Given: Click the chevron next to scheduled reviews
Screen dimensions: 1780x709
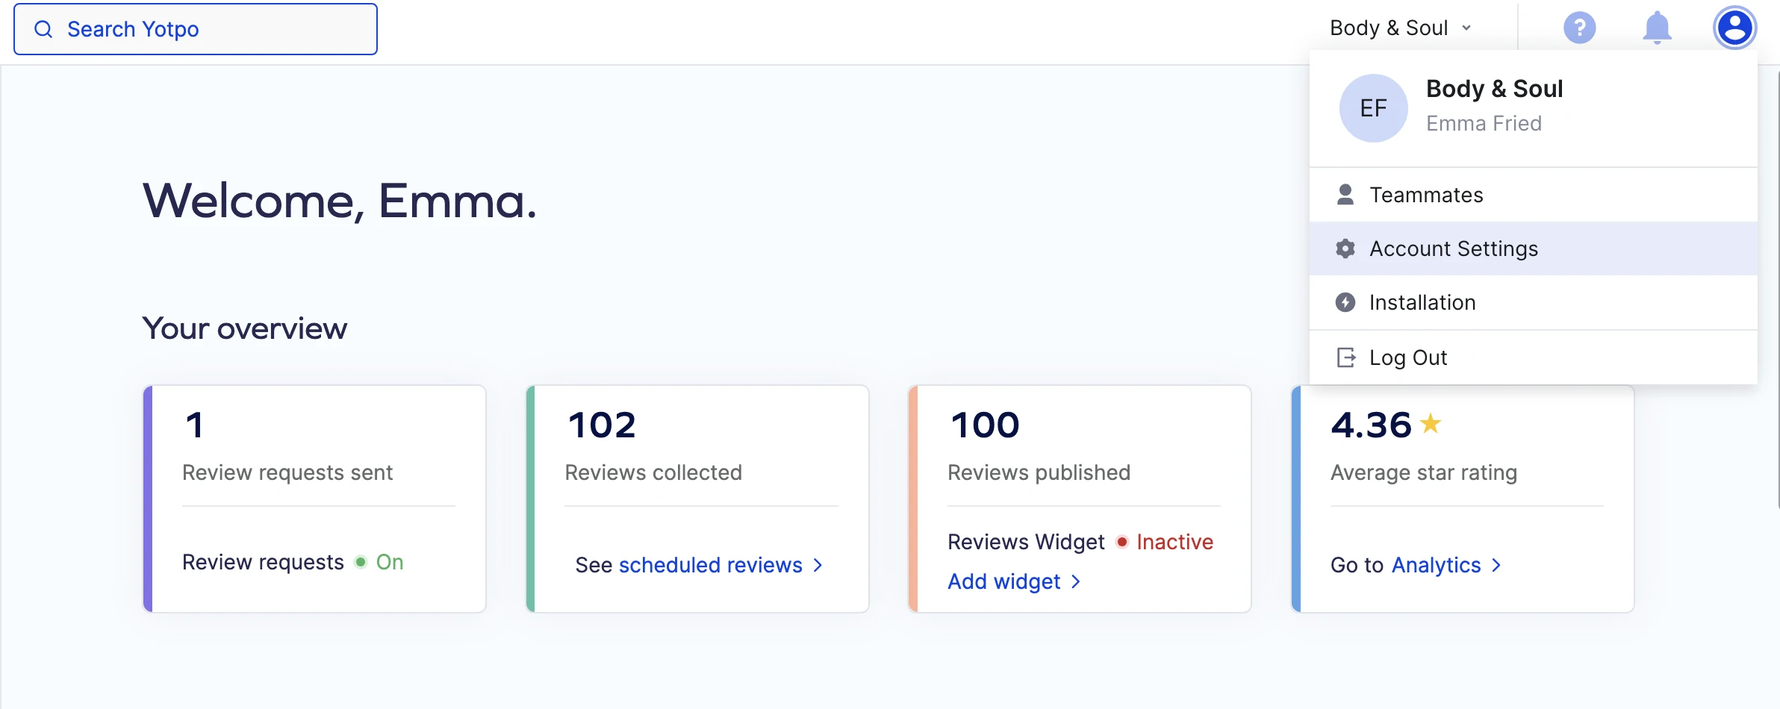Looking at the screenshot, I should coord(818,565).
